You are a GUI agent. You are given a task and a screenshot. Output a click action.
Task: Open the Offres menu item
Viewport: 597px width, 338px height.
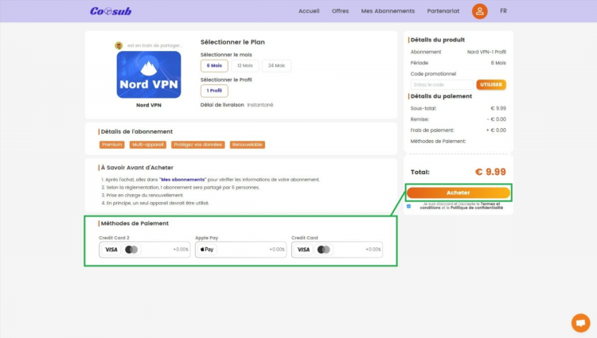(x=340, y=11)
